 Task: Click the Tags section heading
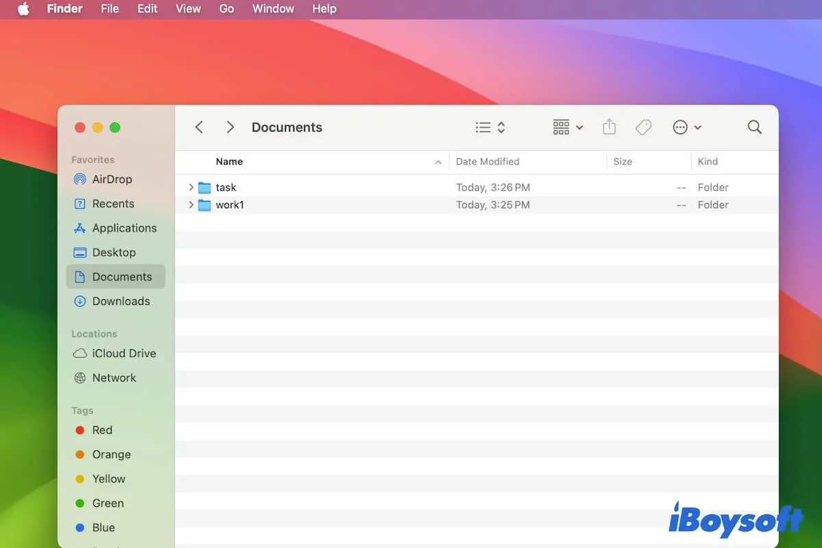82,411
